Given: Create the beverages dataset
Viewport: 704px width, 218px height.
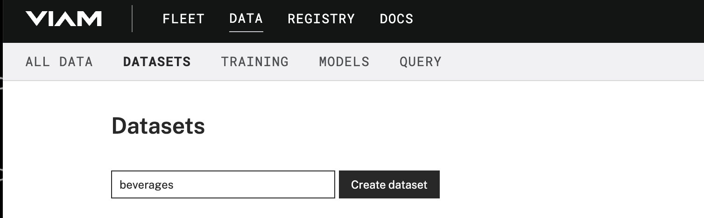Looking at the screenshot, I should click(x=389, y=184).
